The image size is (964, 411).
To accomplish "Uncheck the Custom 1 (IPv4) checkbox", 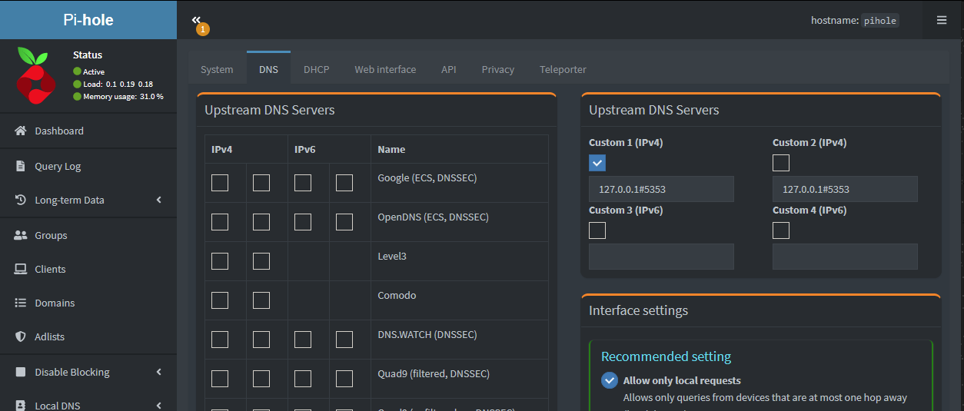I will pos(597,163).
